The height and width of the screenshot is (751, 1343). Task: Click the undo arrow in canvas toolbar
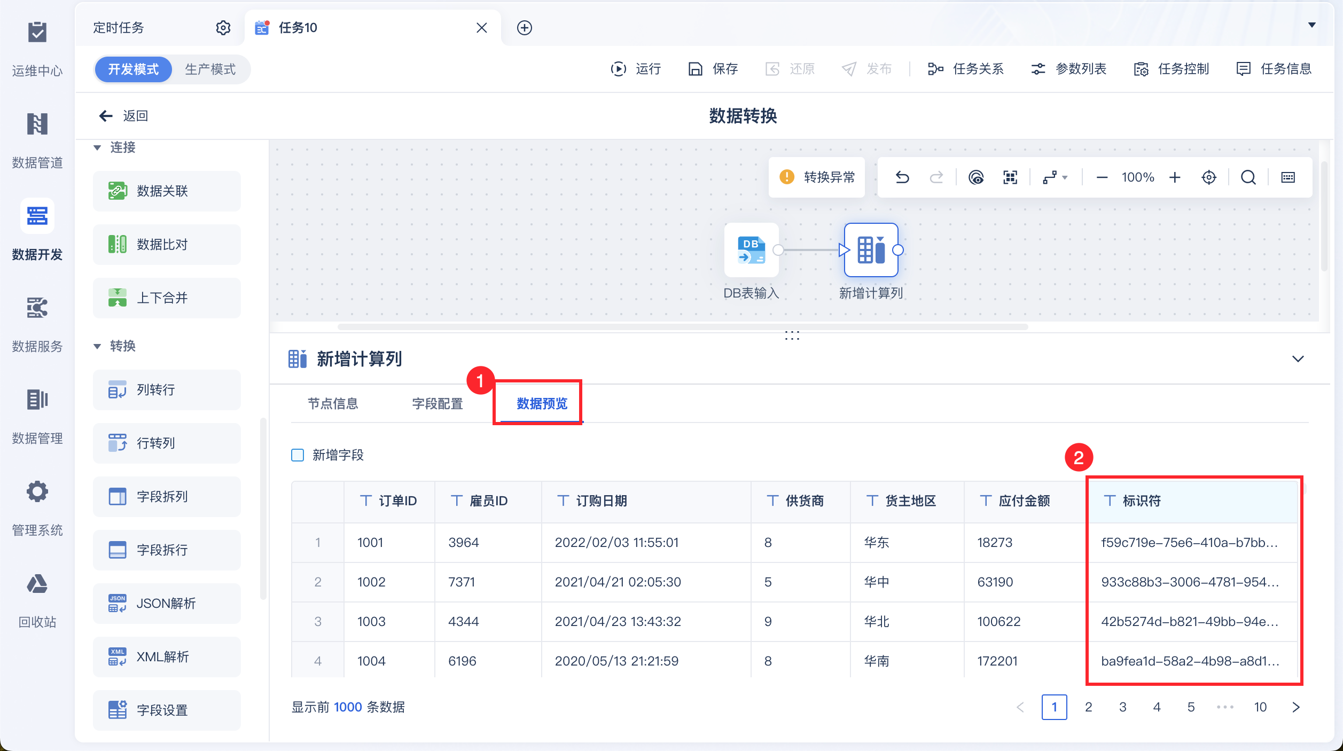coord(902,177)
